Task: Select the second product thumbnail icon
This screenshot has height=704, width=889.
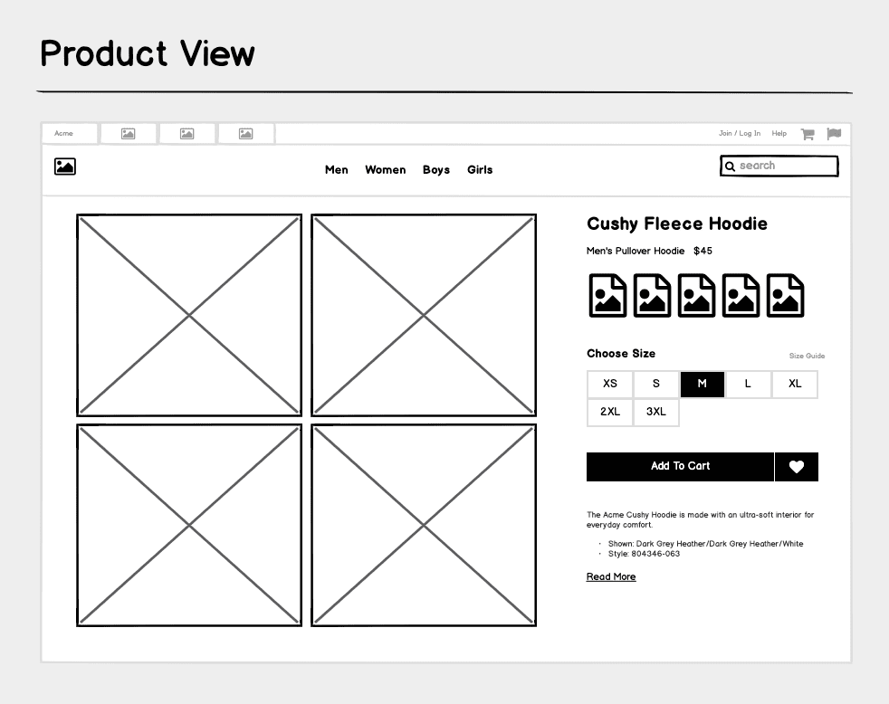Action: pyautogui.click(x=651, y=295)
